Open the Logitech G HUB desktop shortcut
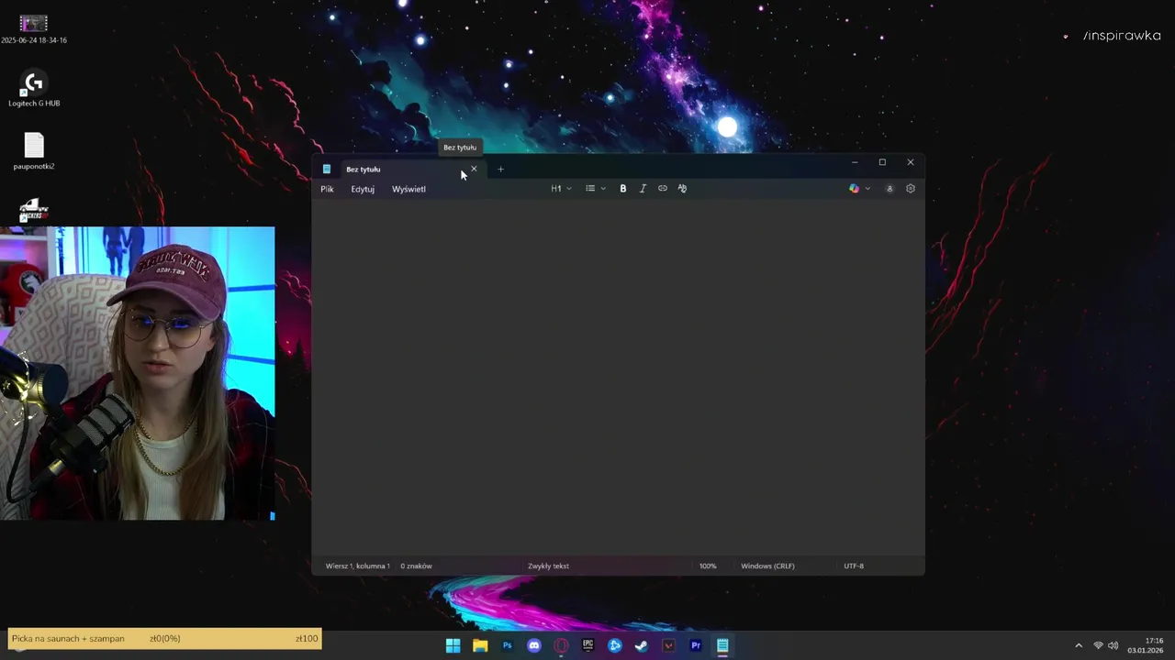Viewport: 1175px width, 660px height. pyautogui.click(x=34, y=90)
